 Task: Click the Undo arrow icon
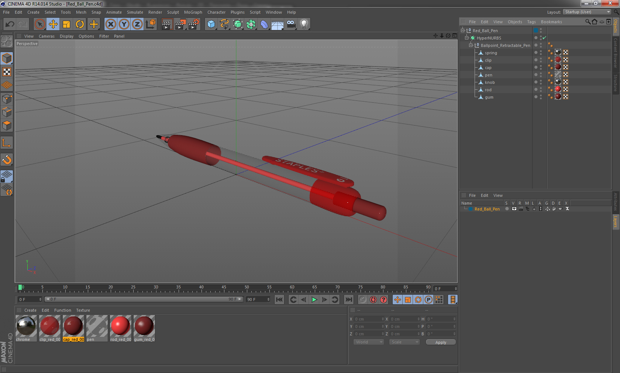click(10, 24)
